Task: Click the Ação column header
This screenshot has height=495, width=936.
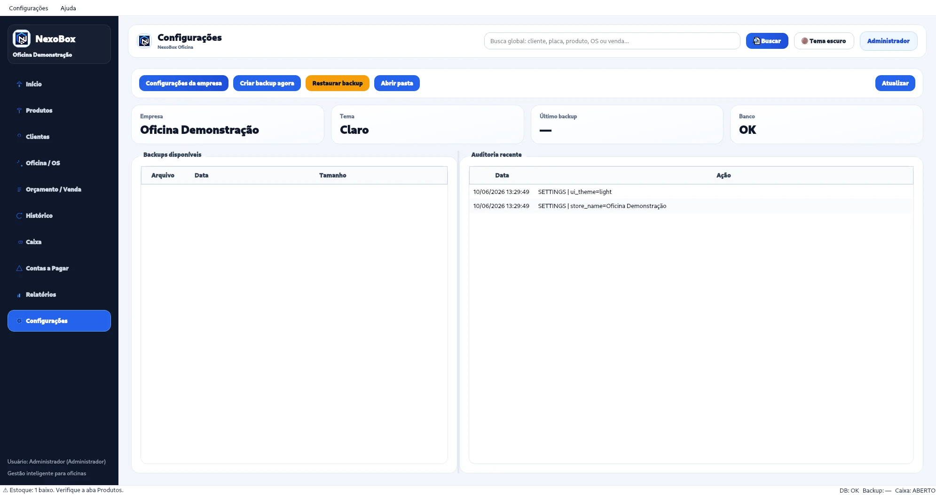Action: point(724,175)
